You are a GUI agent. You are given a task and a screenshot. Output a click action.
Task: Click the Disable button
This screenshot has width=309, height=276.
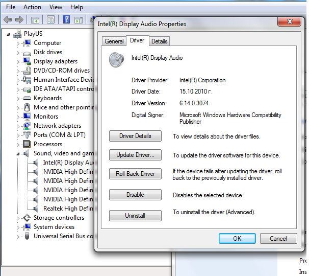(x=135, y=195)
